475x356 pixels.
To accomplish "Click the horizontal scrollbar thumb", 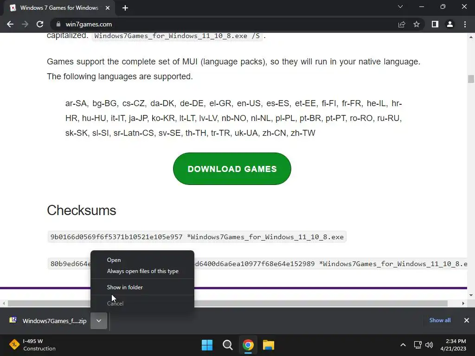I will [x=227, y=303].
